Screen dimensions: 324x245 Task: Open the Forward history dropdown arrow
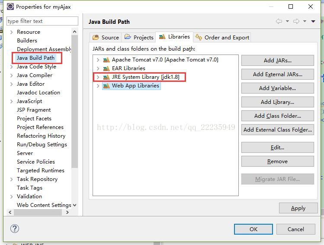pos(305,21)
